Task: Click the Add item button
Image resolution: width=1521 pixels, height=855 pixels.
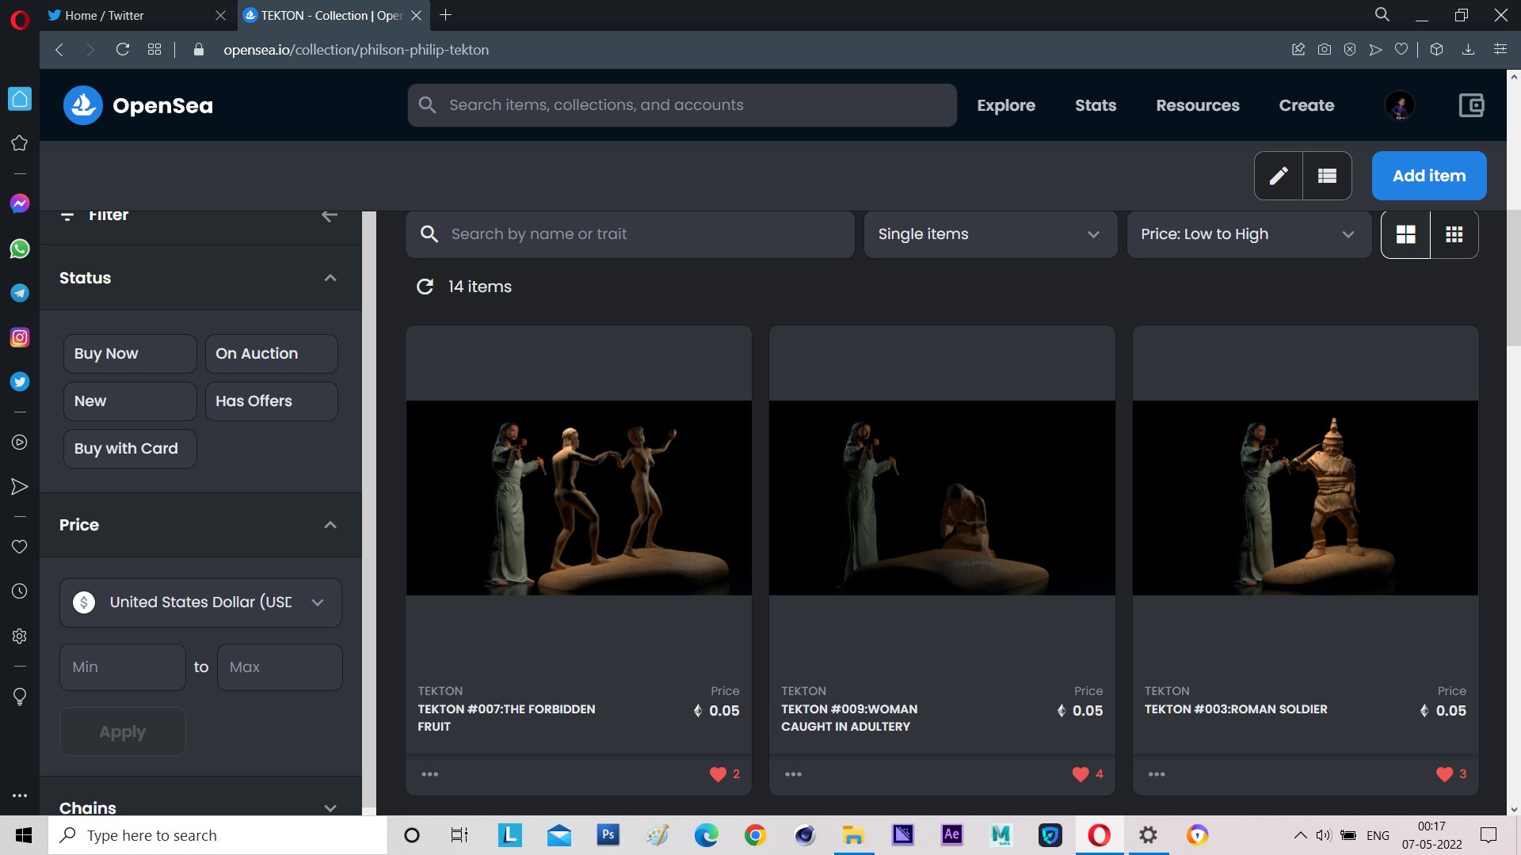Action: [1428, 176]
